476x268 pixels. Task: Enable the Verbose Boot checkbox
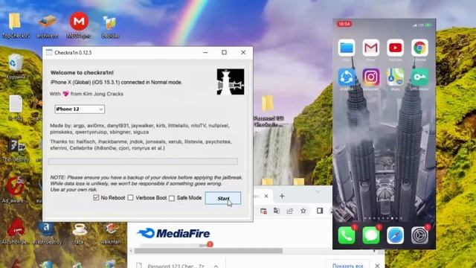[131, 198]
